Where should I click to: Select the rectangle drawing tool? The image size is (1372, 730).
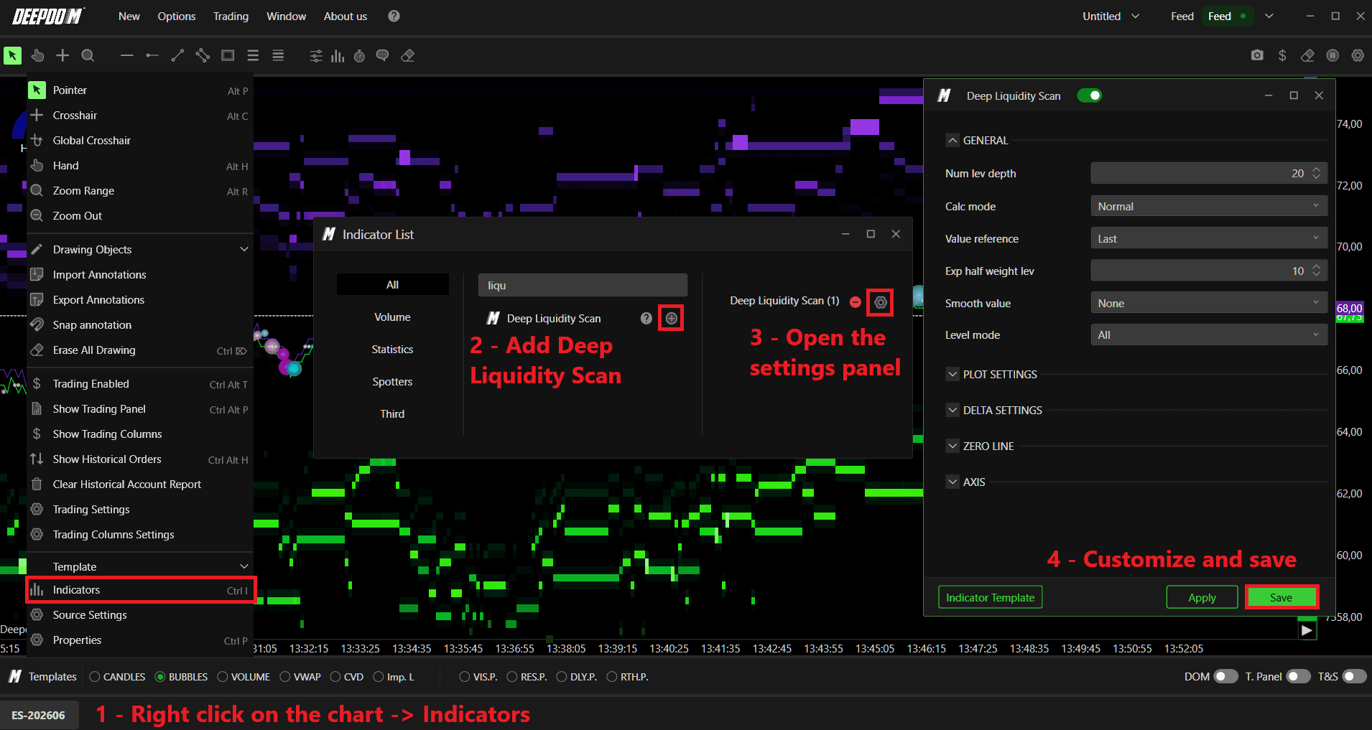click(228, 55)
